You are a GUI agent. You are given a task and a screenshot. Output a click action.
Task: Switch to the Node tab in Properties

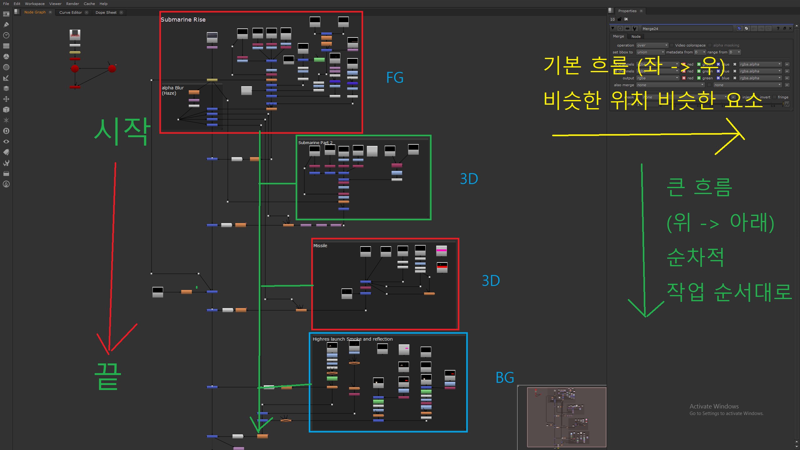[x=636, y=37]
